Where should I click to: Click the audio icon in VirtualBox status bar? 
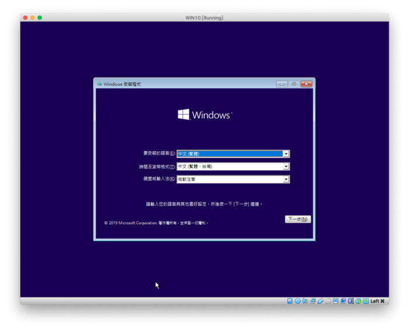tap(304, 301)
